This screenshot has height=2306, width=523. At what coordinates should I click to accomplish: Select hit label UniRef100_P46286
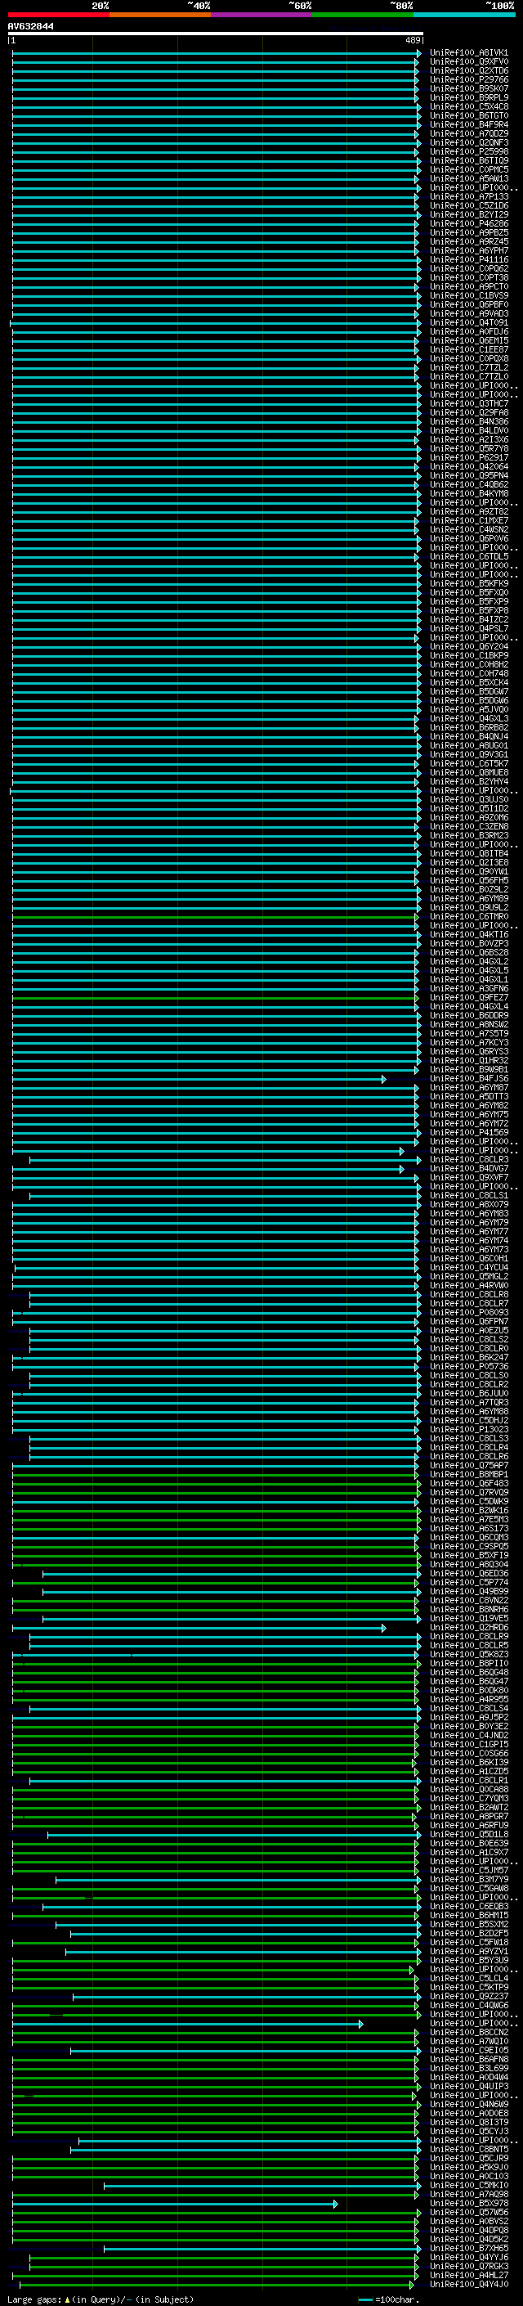(468, 224)
